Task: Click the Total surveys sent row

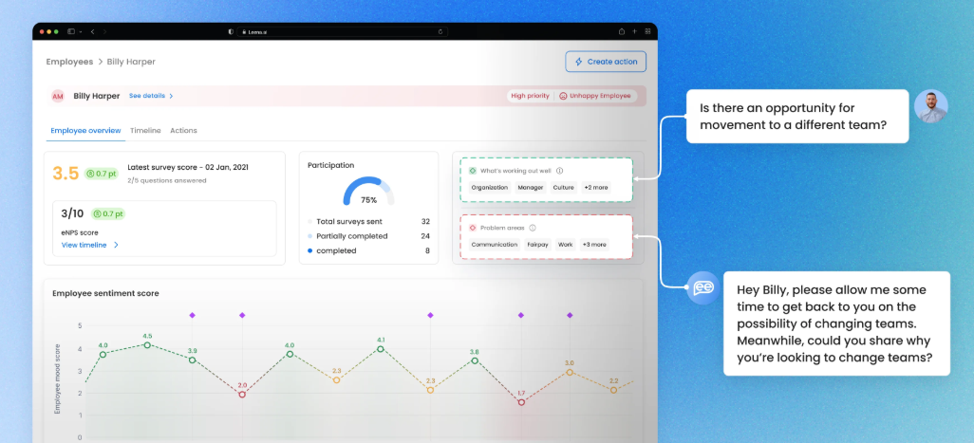Action: 369,222
